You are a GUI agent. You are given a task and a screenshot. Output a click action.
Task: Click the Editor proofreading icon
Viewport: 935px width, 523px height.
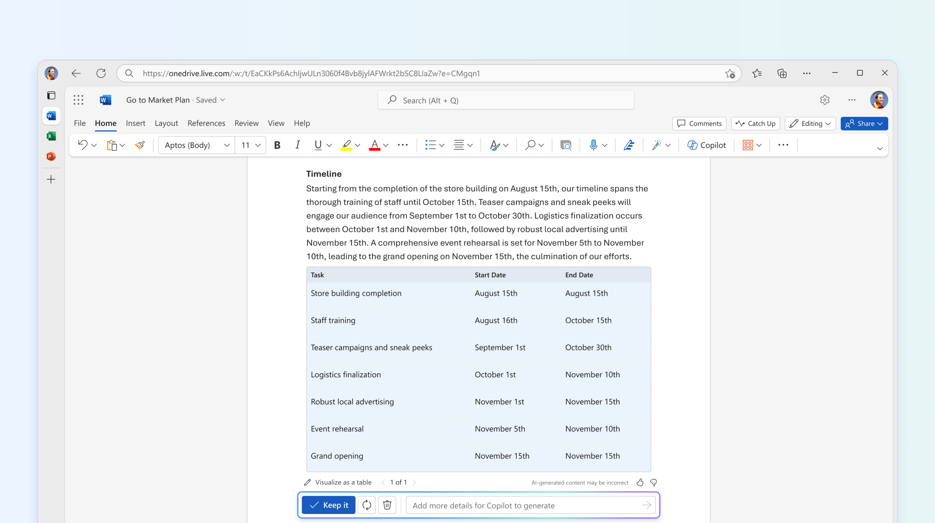(630, 145)
